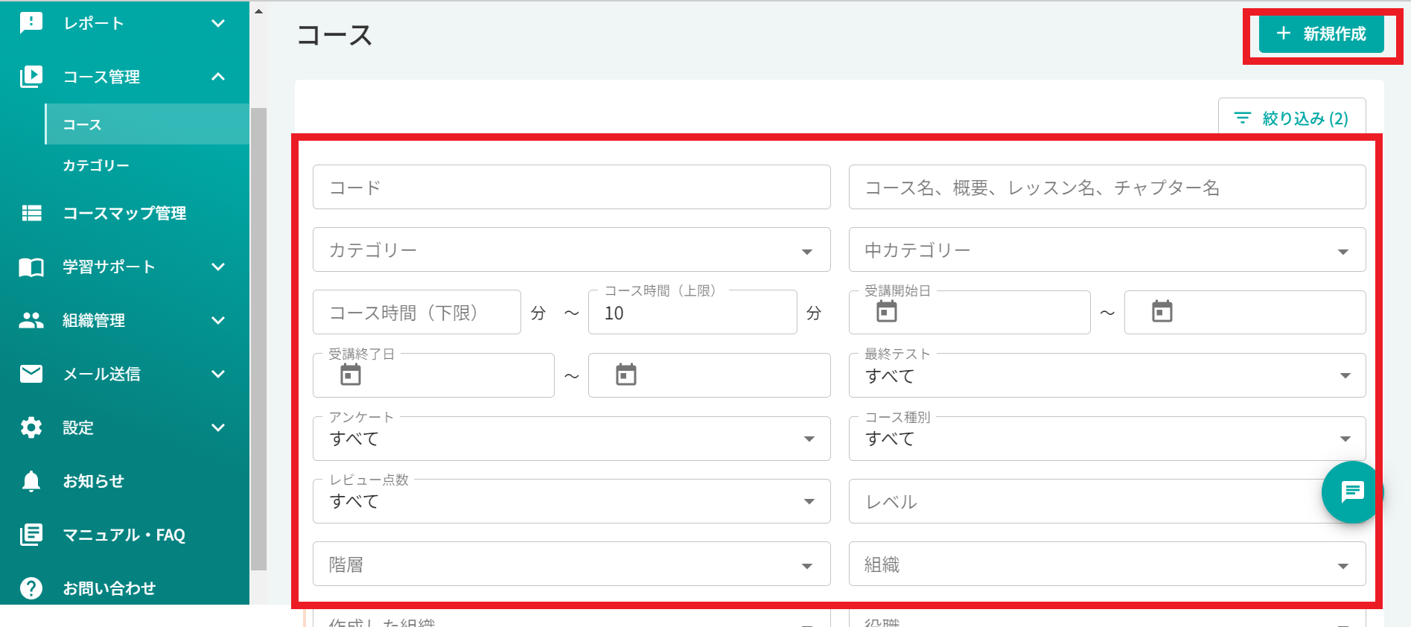The width and height of the screenshot is (1411, 627).
Task: Open calendar for 受講終了日 start date
Action: pyautogui.click(x=351, y=375)
